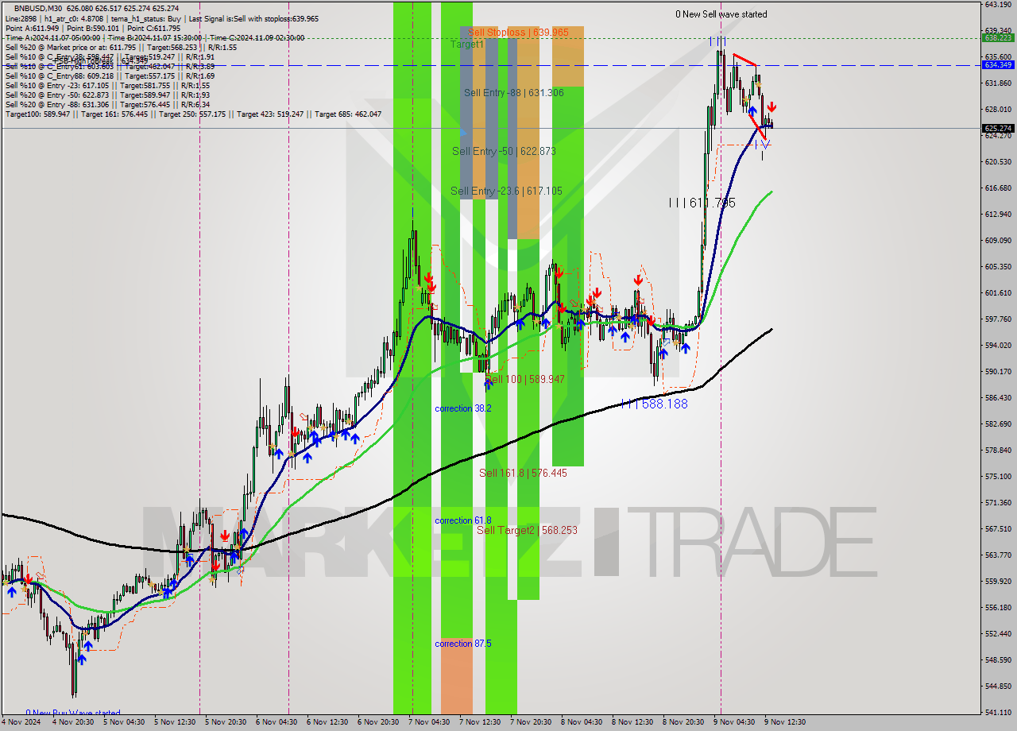Click the '0 New Sell wave started' text
This screenshot has height=731, width=1017.
coord(721,14)
